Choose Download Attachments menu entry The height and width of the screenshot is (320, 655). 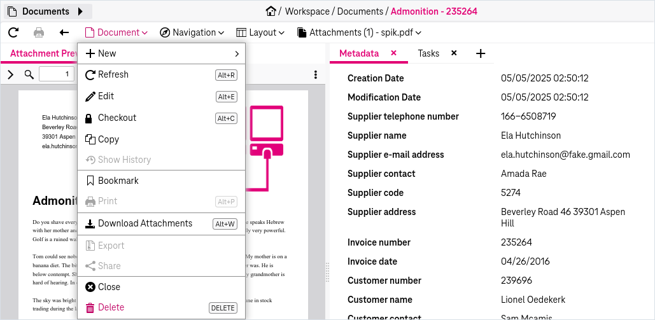[x=161, y=223]
